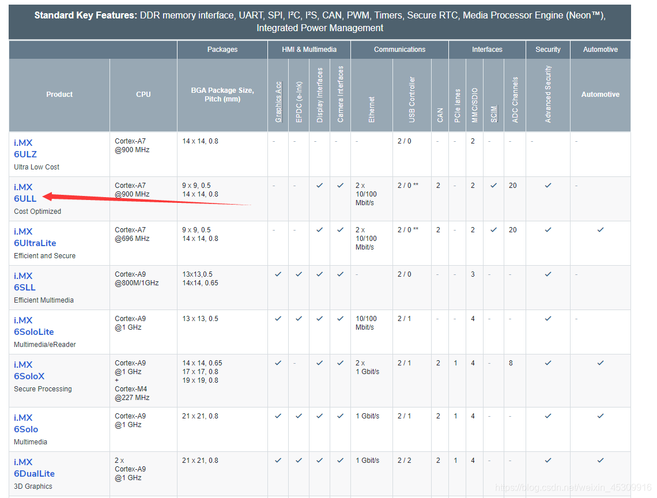Click the 6SLL Graphics Acc checkmark
Image resolution: width=657 pixels, height=498 pixels.
click(278, 274)
